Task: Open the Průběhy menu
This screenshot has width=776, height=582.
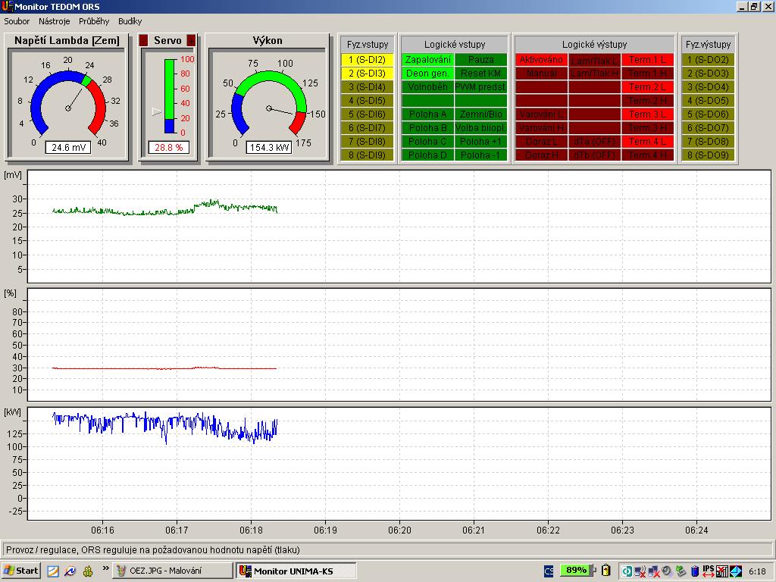Action: click(x=92, y=21)
